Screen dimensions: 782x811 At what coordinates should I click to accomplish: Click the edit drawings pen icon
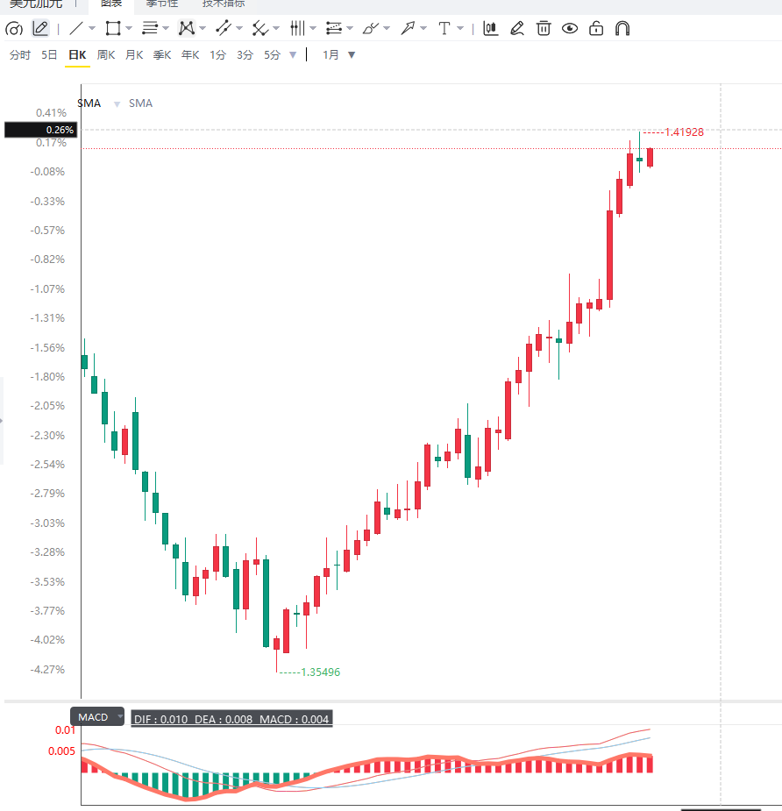(516, 28)
